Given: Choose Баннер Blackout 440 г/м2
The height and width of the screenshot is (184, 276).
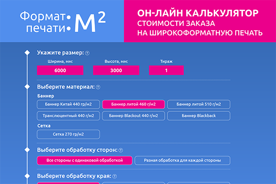Looking at the screenshot, I should 132,116.
